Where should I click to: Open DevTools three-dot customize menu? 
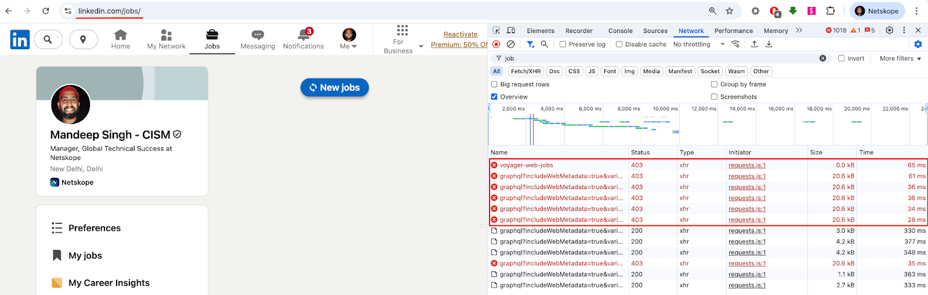coord(904,30)
